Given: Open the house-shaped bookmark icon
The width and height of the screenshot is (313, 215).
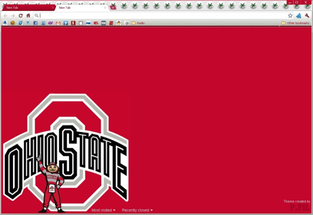Looking at the screenshot, I should (x=119, y=23).
